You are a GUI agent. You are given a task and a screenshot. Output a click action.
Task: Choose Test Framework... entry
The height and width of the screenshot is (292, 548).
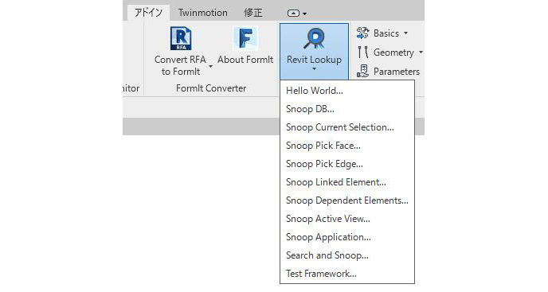[347, 274]
